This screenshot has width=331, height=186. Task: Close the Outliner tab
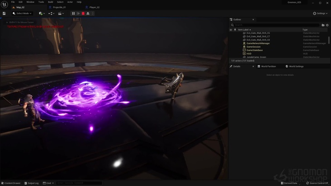[253, 19]
